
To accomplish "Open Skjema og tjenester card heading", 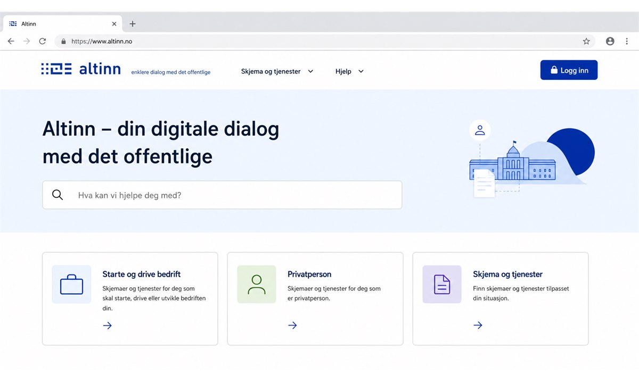I will click(x=507, y=274).
